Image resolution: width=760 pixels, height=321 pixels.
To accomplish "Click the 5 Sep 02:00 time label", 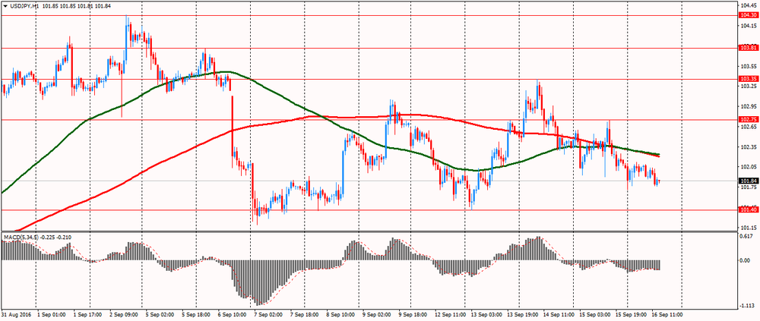I will (x=160, y=314).
